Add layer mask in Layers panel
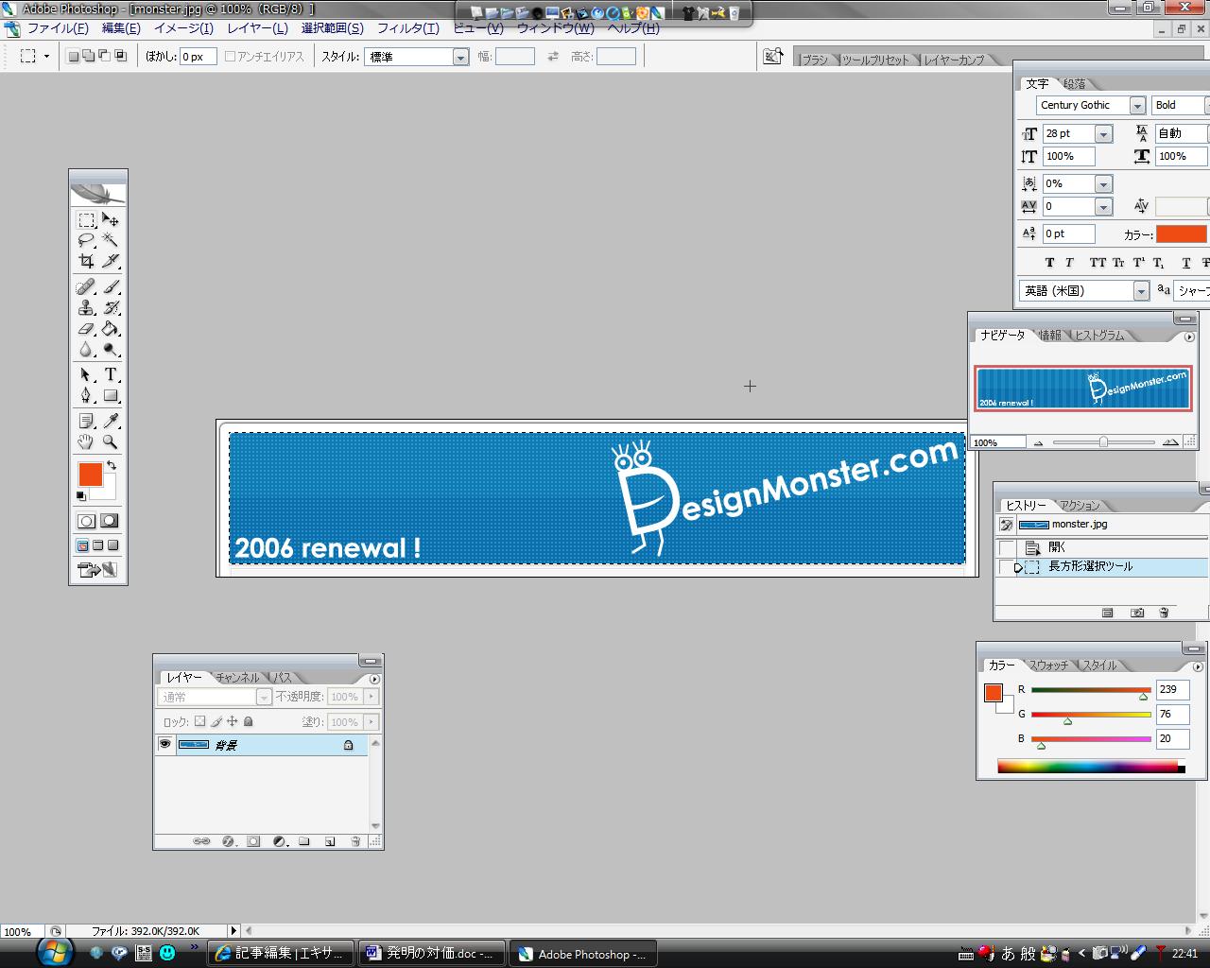This screenshot has width=1210, height=968. tap(253, 841)
